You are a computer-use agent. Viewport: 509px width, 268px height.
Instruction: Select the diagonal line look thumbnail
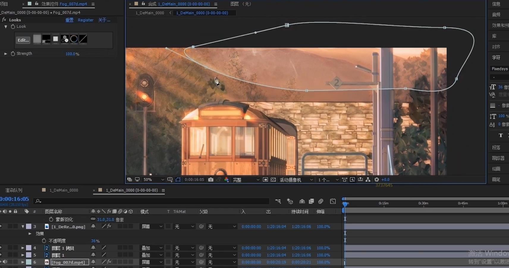point(83,39)
